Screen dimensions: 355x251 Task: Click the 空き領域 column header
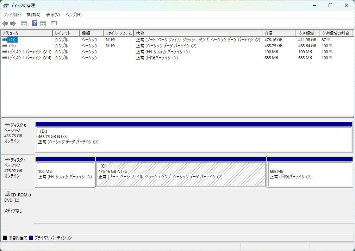tap(307, 33)
